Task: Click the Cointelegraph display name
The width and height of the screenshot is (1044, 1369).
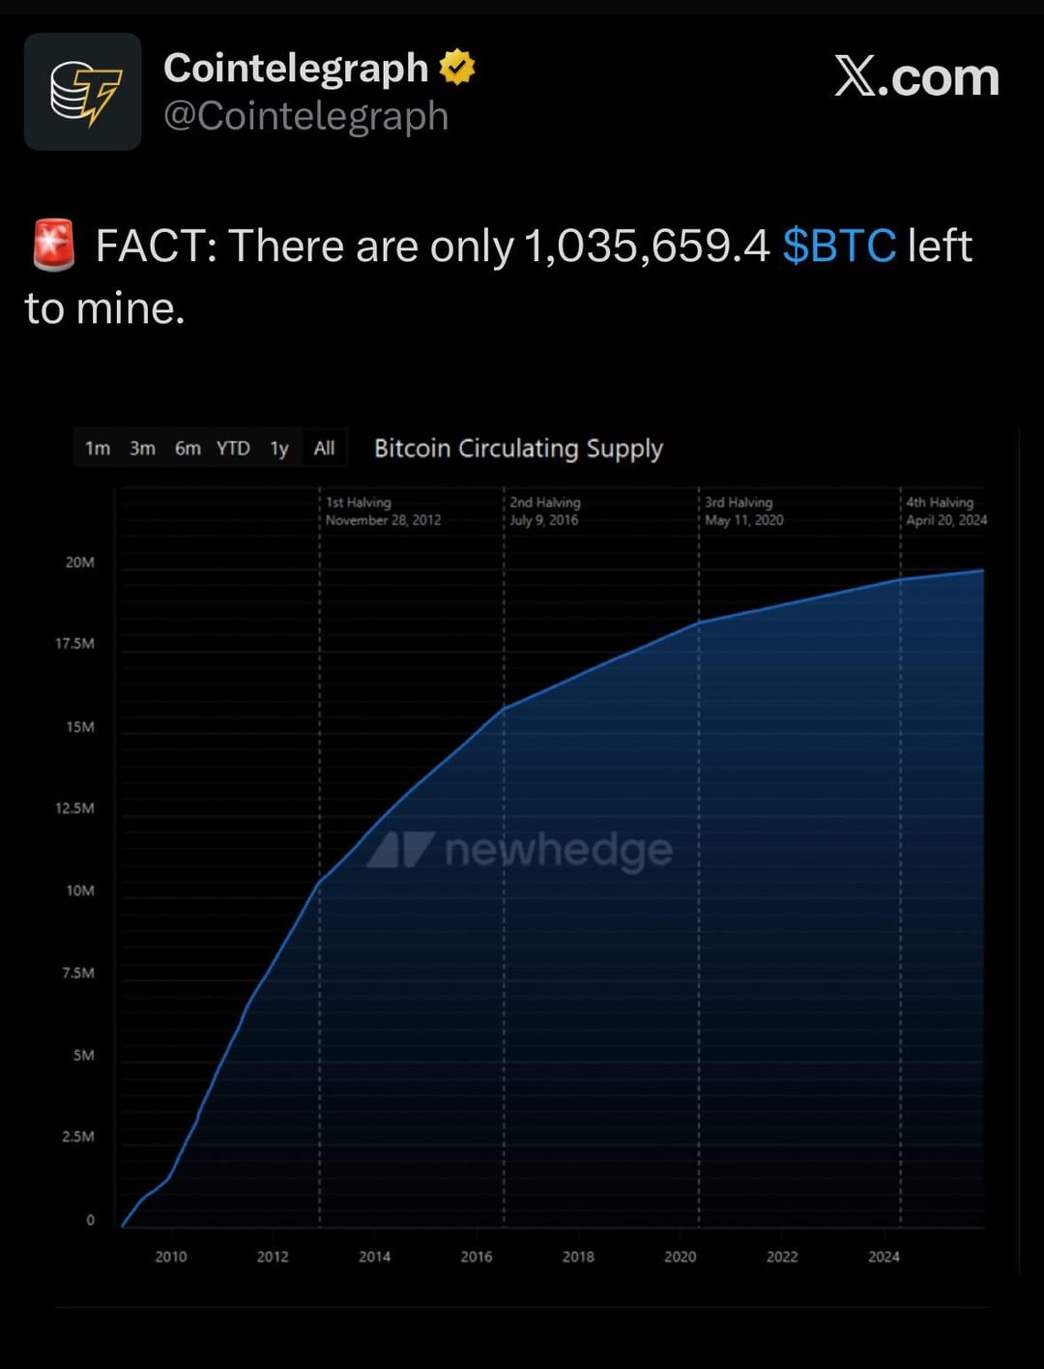Action: click(295, 68)
